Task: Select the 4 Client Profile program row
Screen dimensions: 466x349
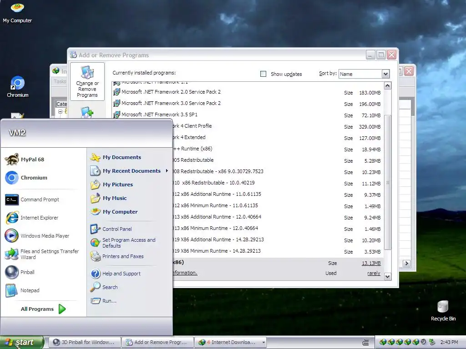Action: tap(278, 126)
